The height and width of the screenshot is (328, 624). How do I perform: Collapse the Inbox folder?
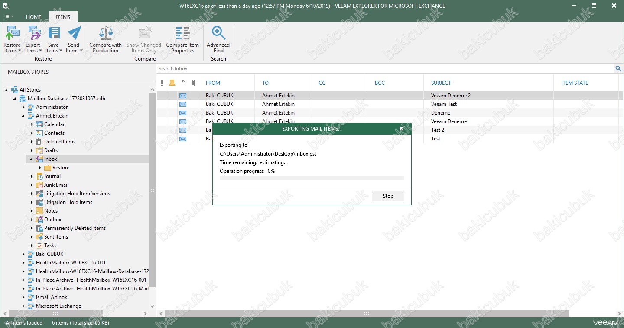tap(32, 159)
